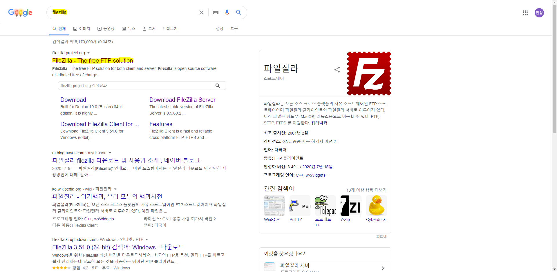Viewport: 557px width, 272px height.
Task: Click the filezilla-project.org site search field
Action: pos(133,86)
